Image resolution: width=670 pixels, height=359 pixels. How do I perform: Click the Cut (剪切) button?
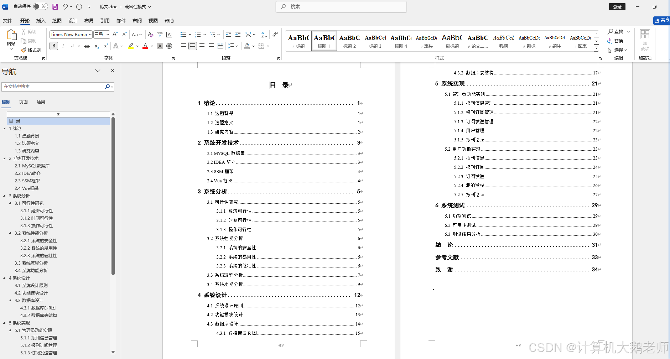[29, 32]
